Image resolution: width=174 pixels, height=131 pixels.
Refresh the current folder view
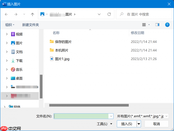pos(109,14)
